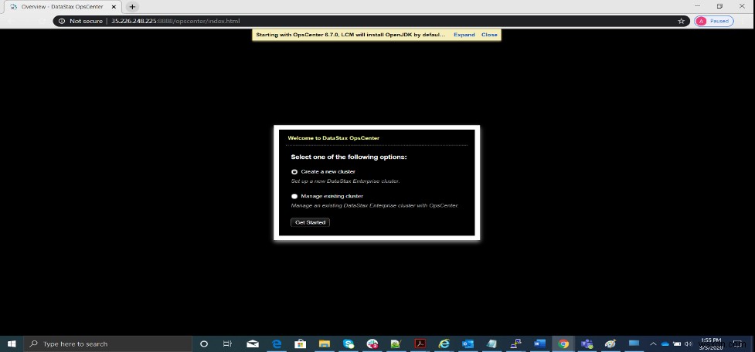Click 'Set up a new DataStax Enterprise cluster.' text
This screenshot has height=352, width=755.
coord(345,181)
